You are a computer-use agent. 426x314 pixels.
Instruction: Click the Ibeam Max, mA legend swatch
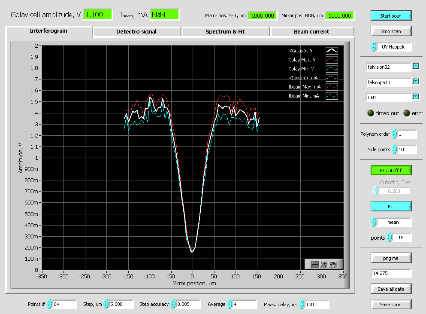pos(332,87)
